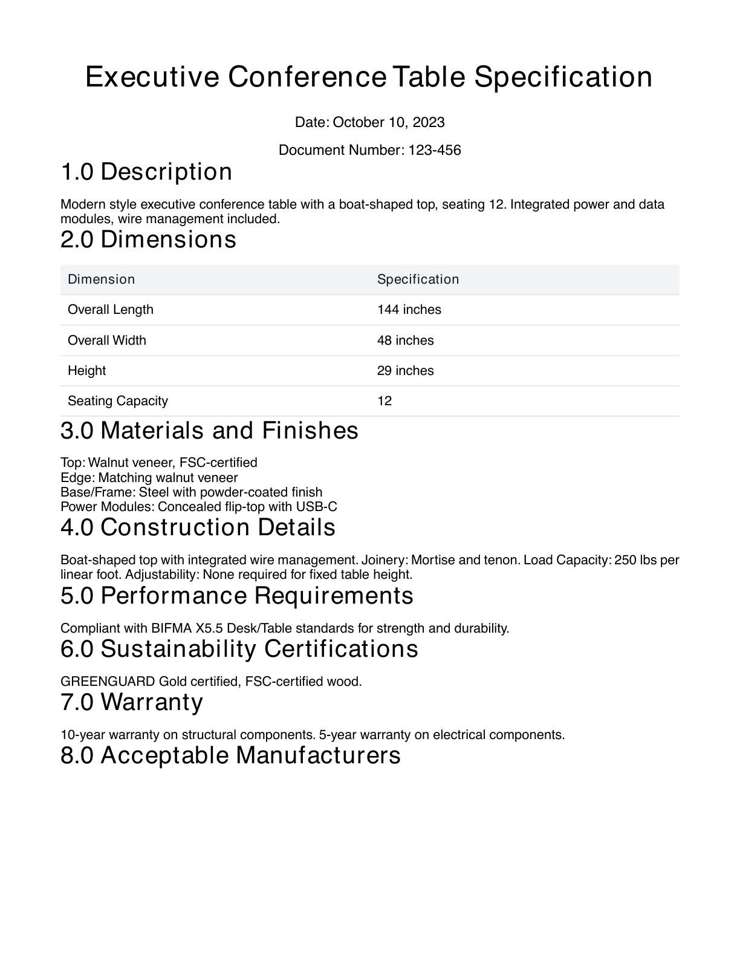Click the date line October 10, 2023
Image resolution: width=740 pixels, height=958 pixels.
(x=369, y=122)
